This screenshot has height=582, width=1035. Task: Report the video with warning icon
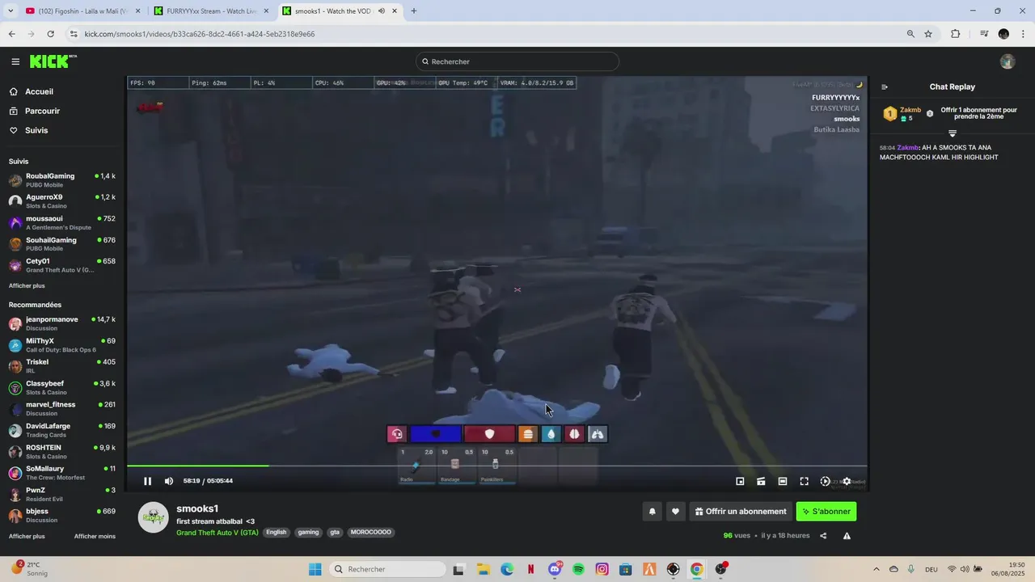point(847,535)
